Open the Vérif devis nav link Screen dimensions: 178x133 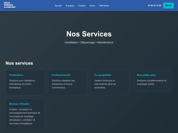tap(104, 6)
